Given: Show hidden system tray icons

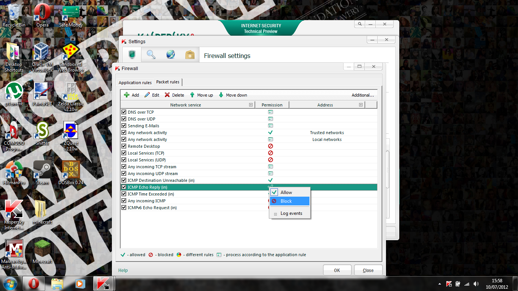Looking at the screenshot, I should click(x=440, y=283).
